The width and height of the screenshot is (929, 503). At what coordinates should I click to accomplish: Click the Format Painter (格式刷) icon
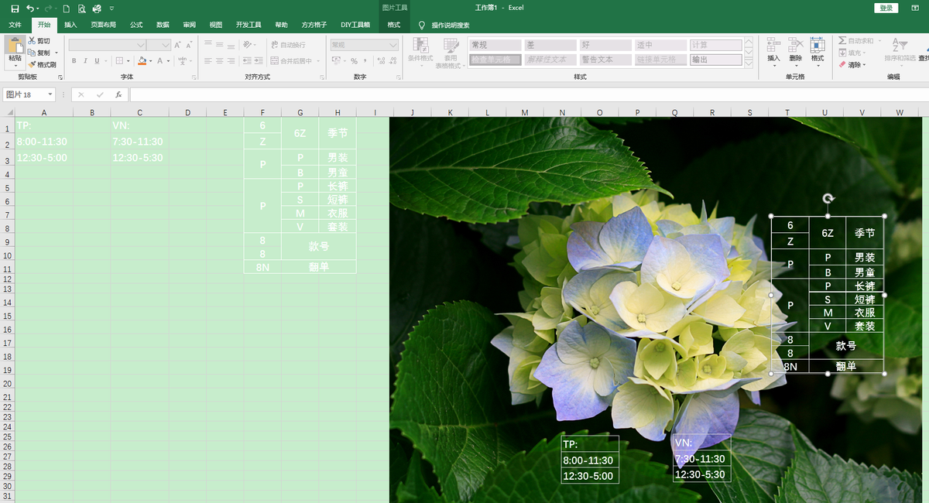[x=32, y=64]
